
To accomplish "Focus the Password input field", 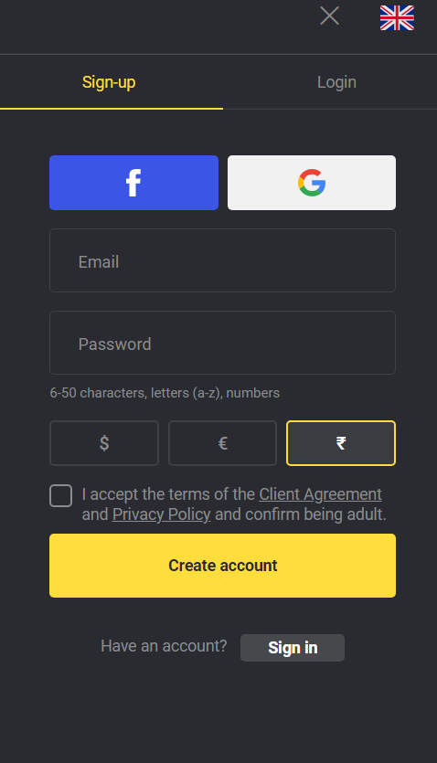I will (x=222, y=343).
